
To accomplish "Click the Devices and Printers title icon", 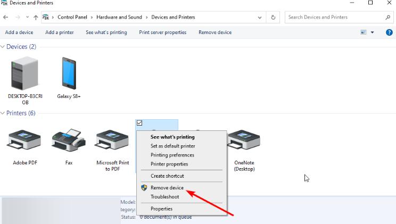I will click(x=4, y=3).
